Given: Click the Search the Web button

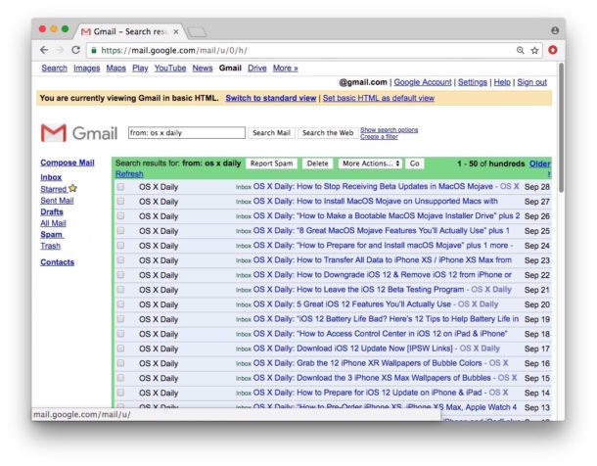Looking at the screenshot, I should [328, 133].
